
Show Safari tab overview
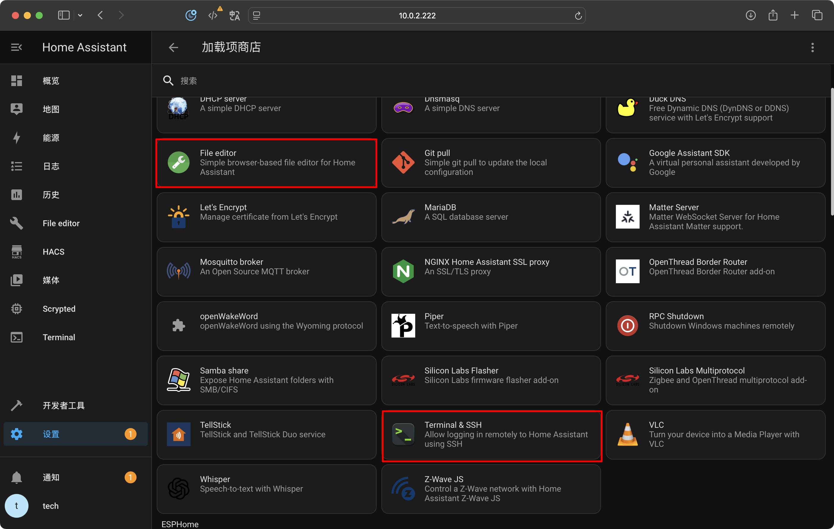pos(817,15)
